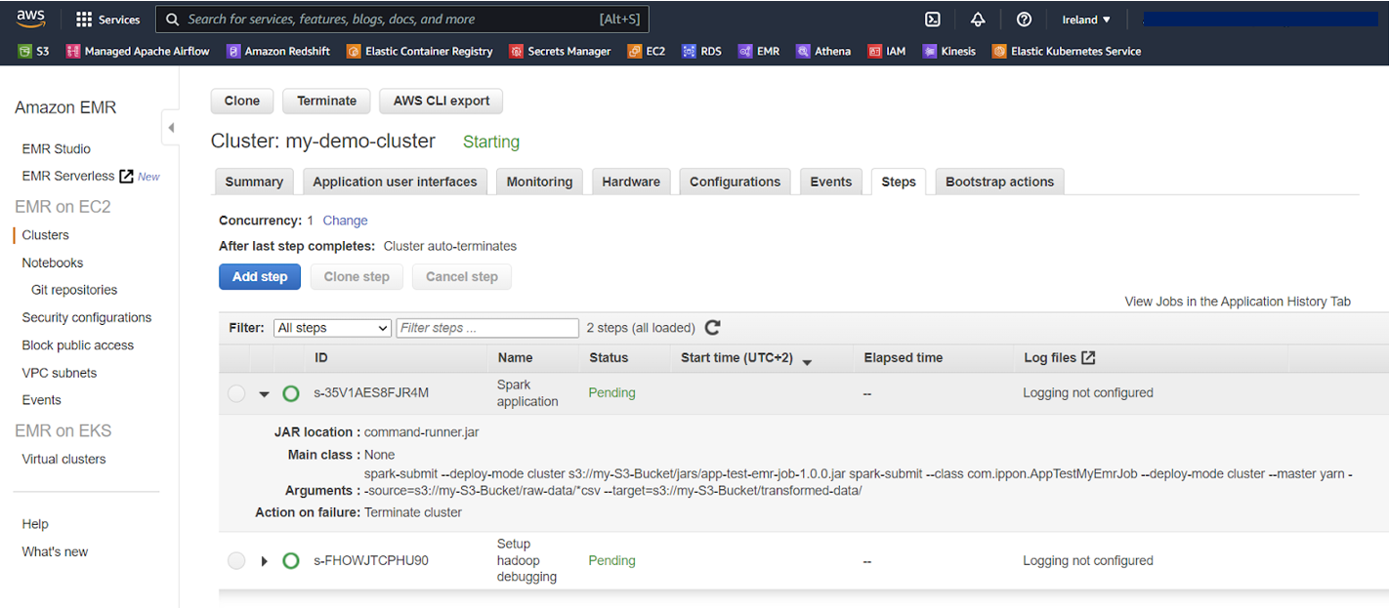
Task: Click the Change concurrency link
Action: pos(345,221)
